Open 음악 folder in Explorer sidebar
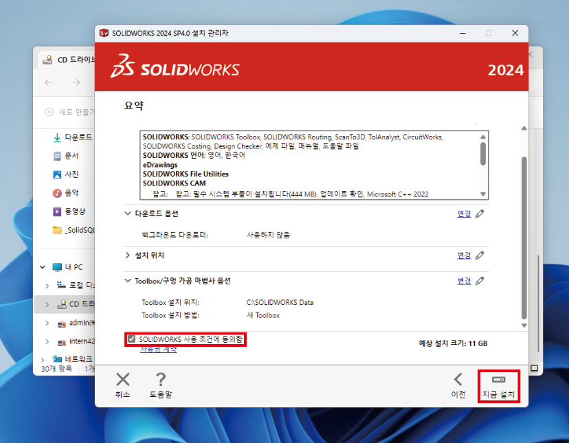Screen dimensions: 569x443 coord(66,193)
